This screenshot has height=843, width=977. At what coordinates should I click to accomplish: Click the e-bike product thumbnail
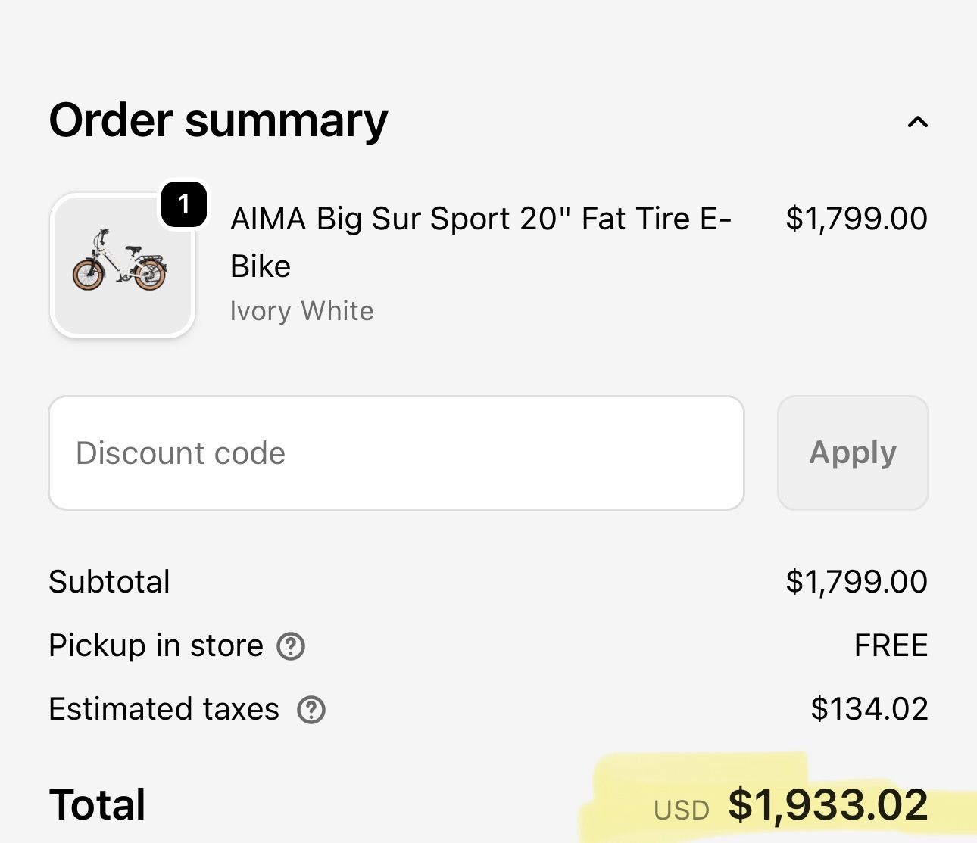(x=123, y=266)
